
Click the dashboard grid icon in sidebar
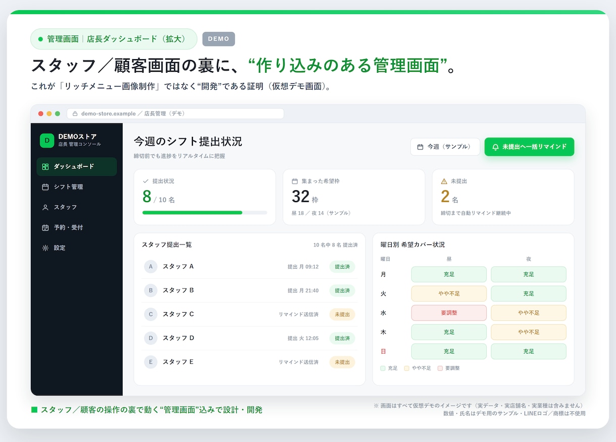click(45, 167)
